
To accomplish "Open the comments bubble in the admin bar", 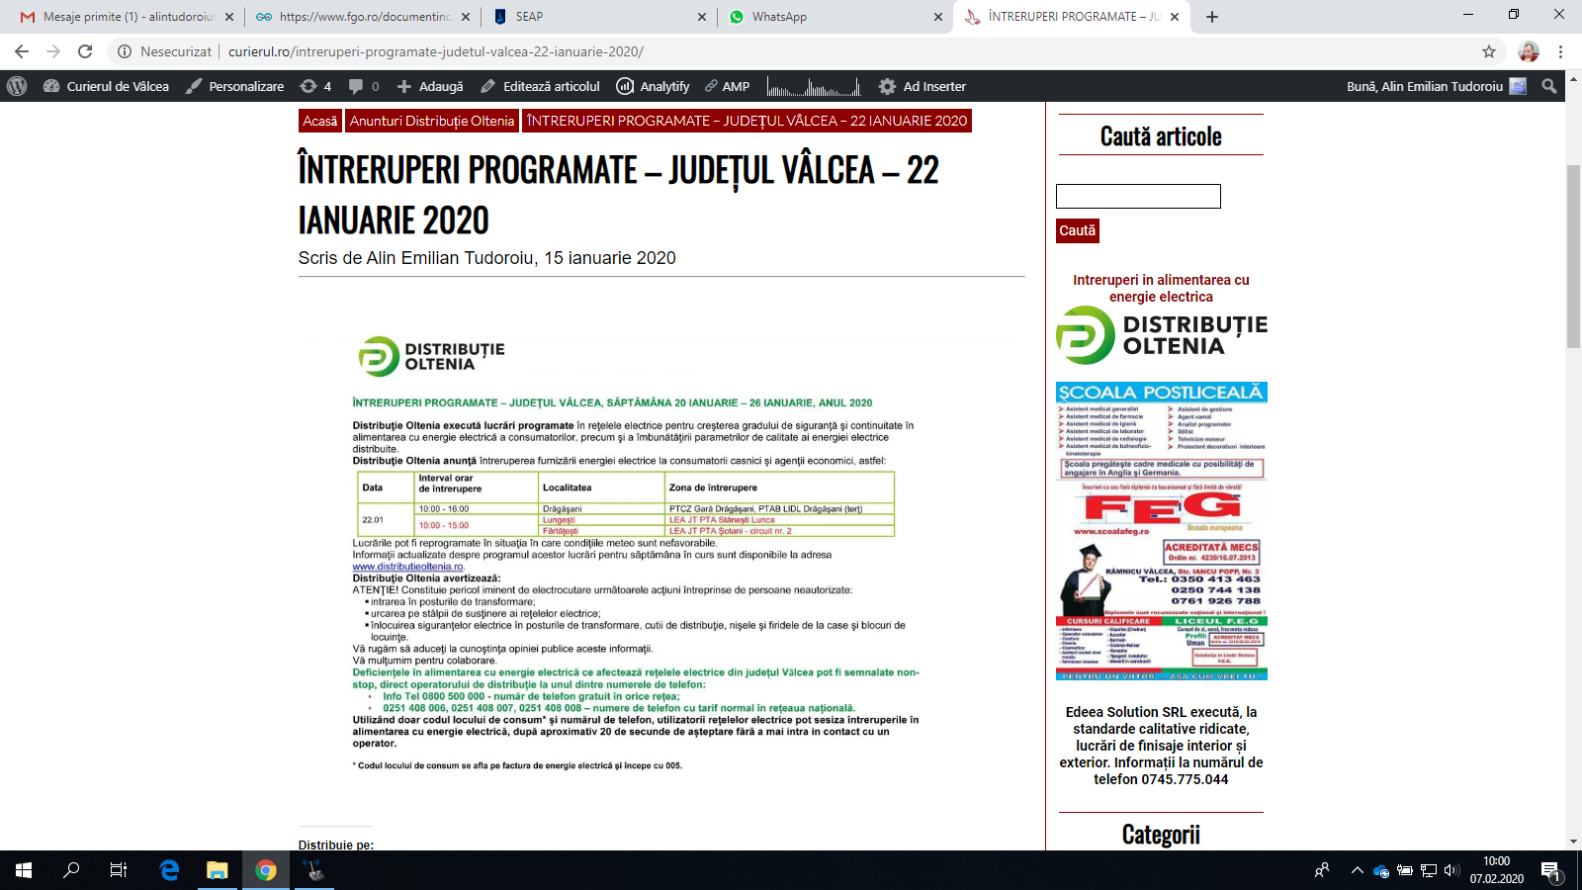I will point(364,86).
